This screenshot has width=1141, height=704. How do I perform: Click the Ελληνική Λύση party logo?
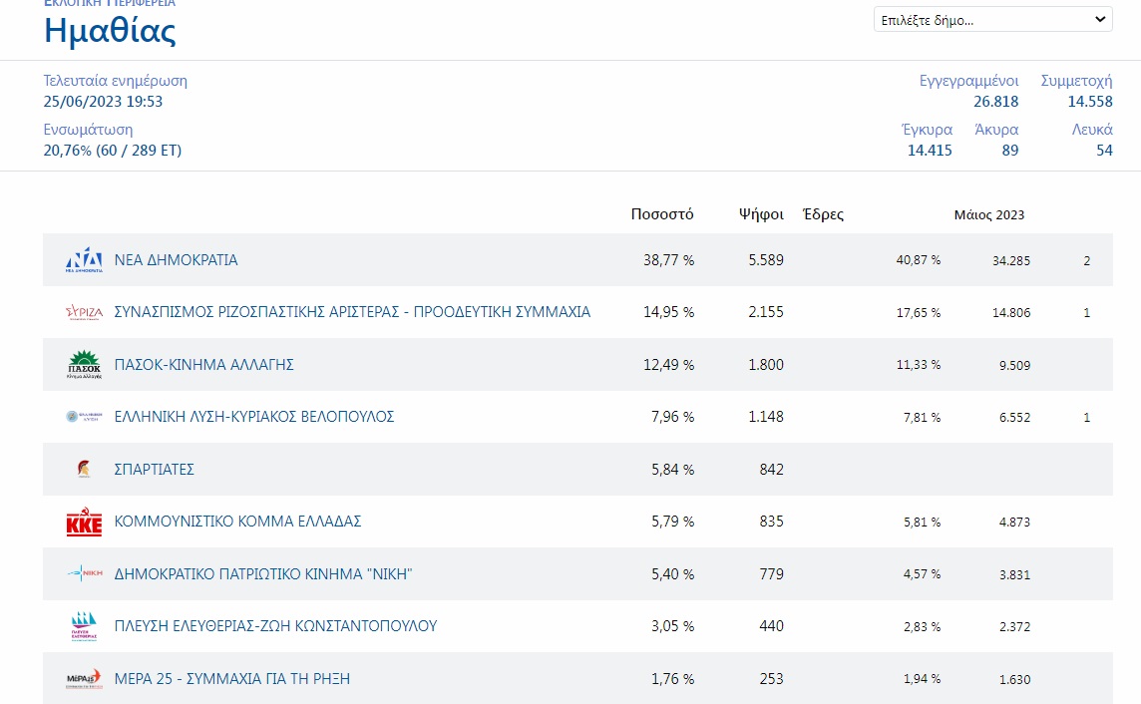click(84, 417)
